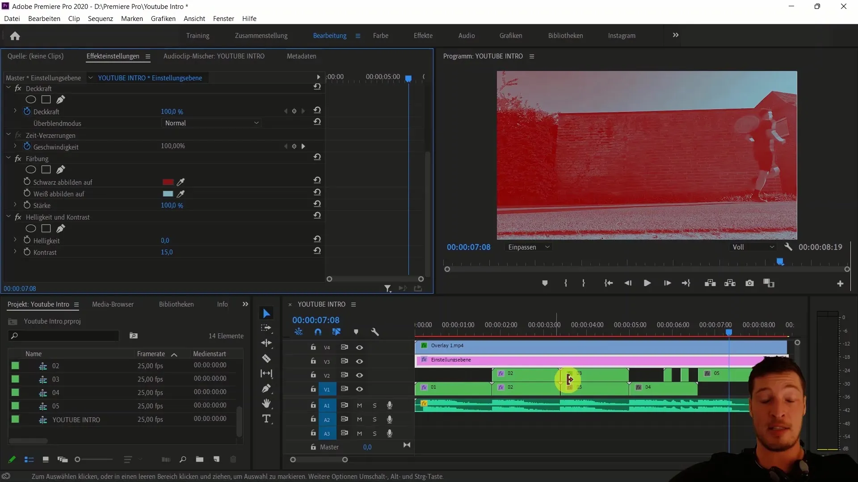Expand the Helligkeit parameter

click(15, 240)
